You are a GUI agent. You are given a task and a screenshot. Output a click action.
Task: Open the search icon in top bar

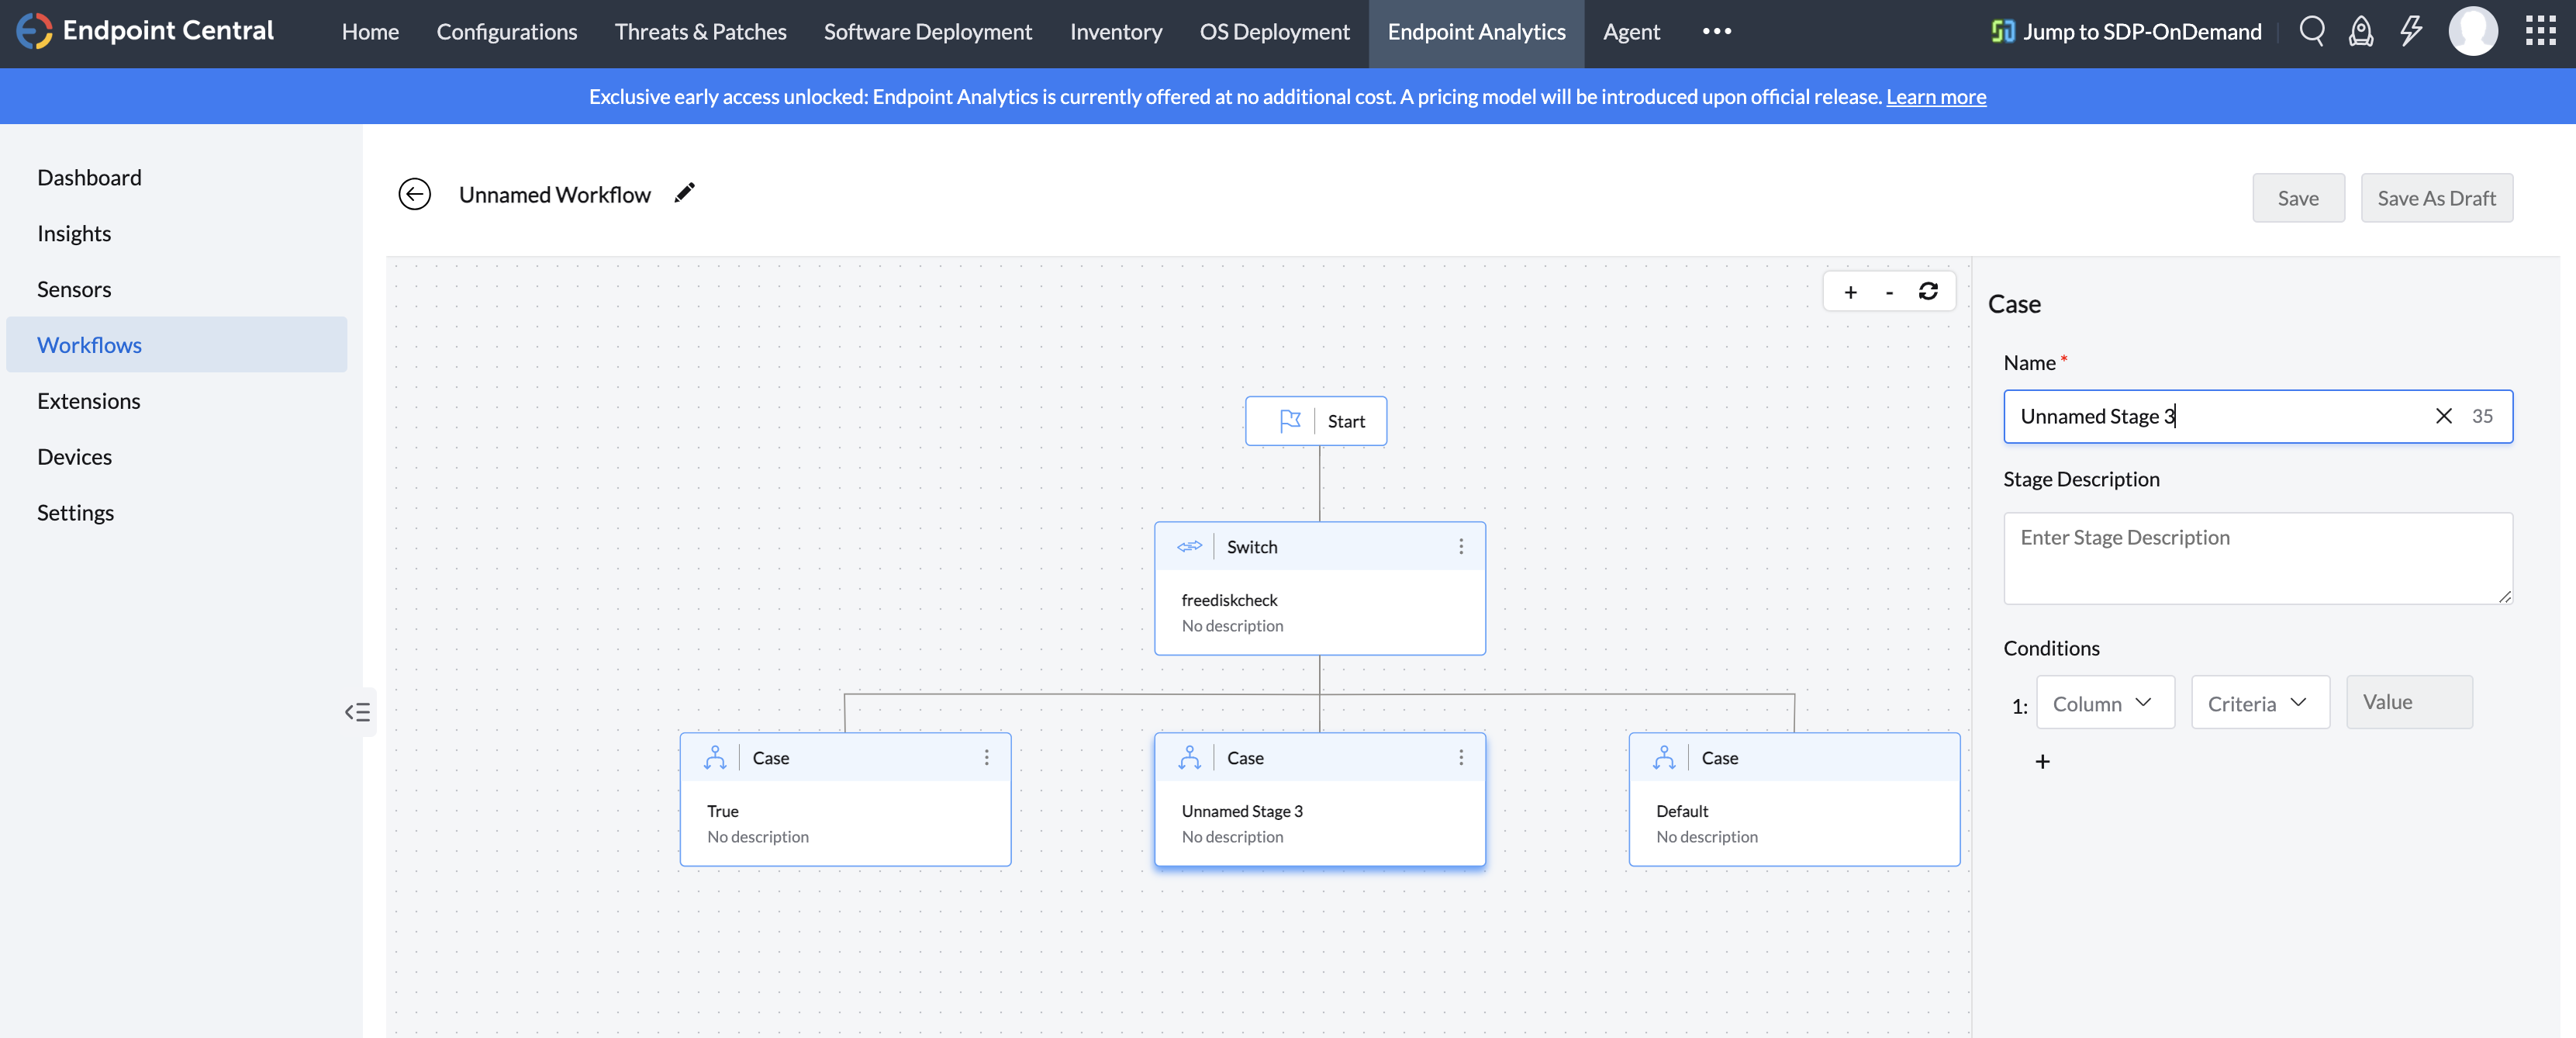point(2311,31)
